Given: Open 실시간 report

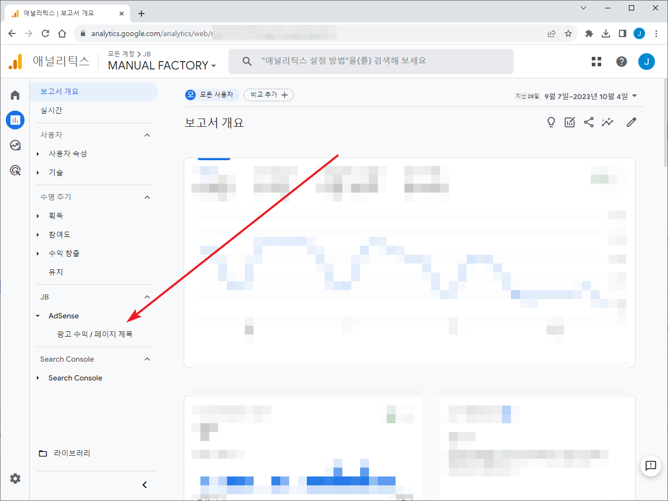Looking at the screenshot, I should [51, 111].
